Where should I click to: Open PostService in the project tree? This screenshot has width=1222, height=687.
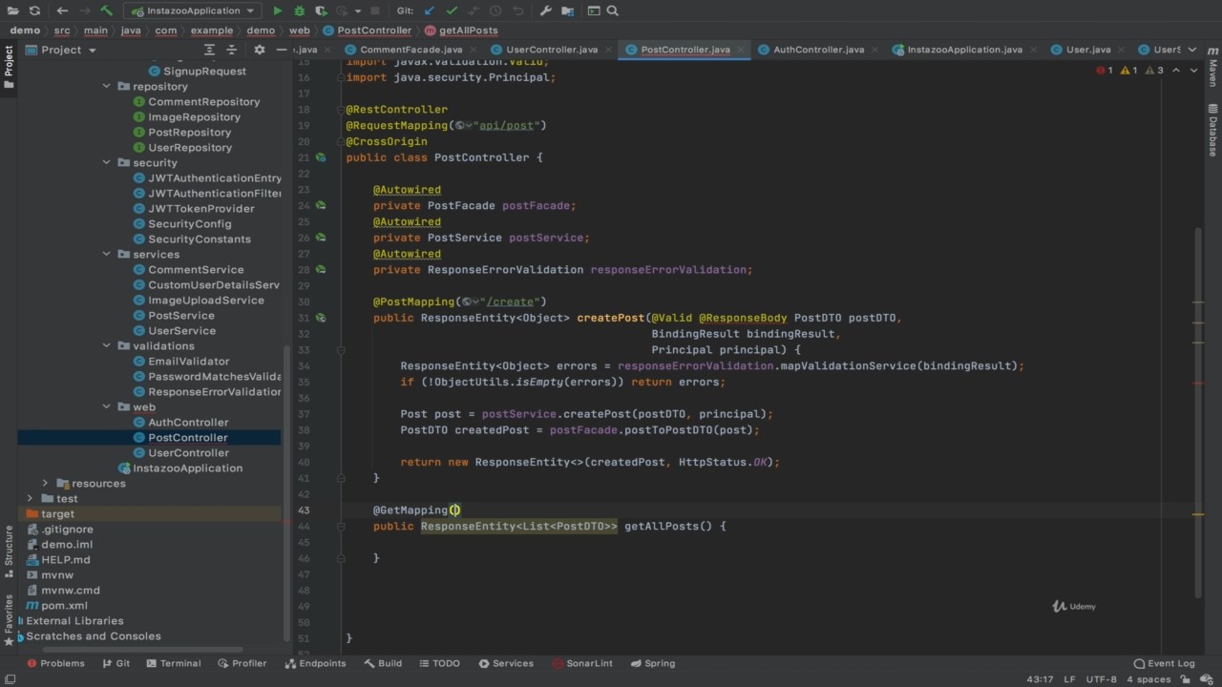click(180, 315)
